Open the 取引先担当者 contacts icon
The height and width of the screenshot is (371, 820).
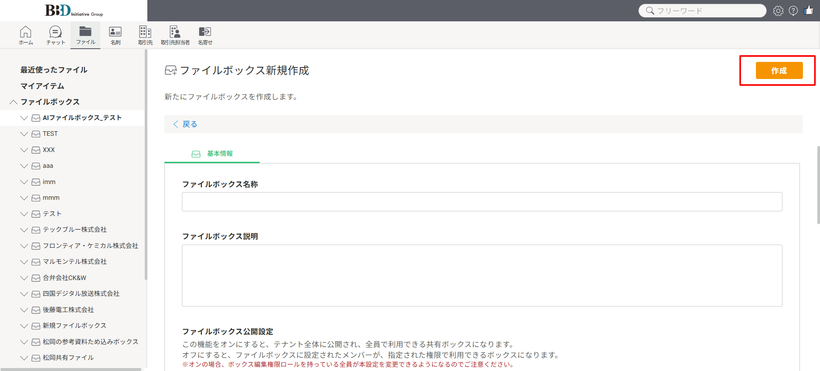(175, 35)
